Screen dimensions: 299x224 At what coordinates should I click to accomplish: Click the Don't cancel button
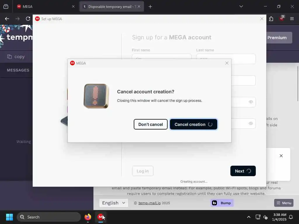pyautogui.click(x=150, y=124)
